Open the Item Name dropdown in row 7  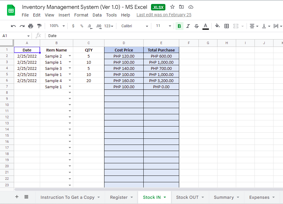point(70,86)
